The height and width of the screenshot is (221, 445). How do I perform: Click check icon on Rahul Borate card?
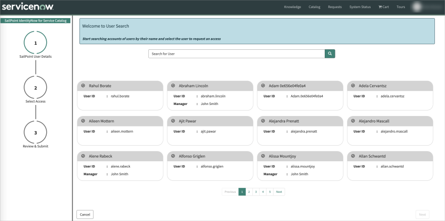83,85
